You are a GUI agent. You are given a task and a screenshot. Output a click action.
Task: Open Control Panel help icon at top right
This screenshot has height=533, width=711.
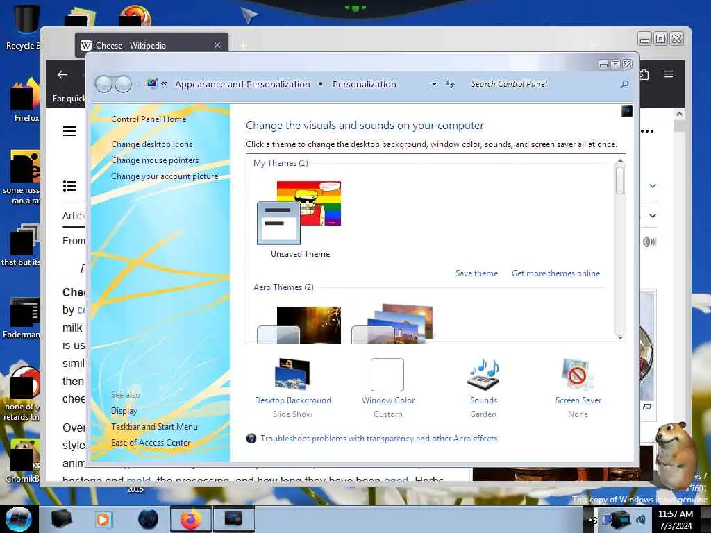pyautogui.click(x=627, y=111)
